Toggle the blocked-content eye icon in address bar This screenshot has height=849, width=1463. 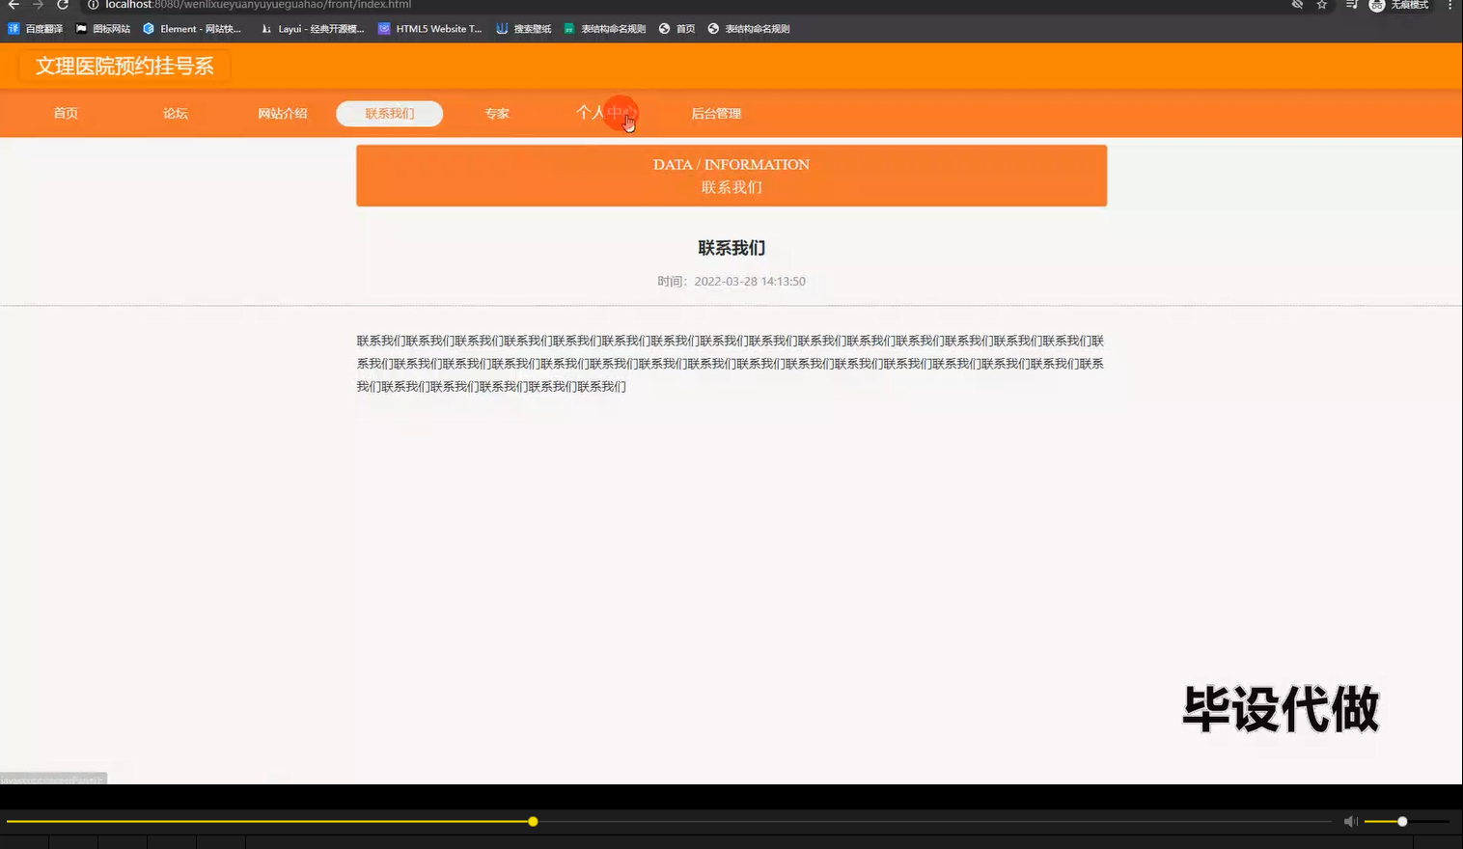tap(1296, 6)
